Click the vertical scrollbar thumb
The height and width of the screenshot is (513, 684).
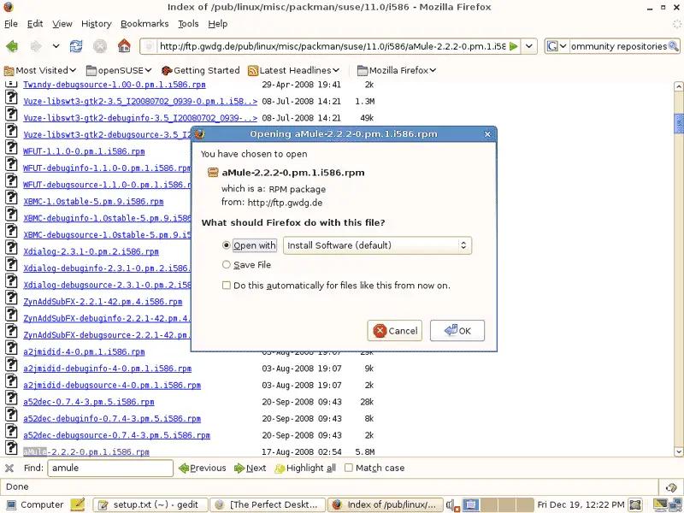point(678,122)
